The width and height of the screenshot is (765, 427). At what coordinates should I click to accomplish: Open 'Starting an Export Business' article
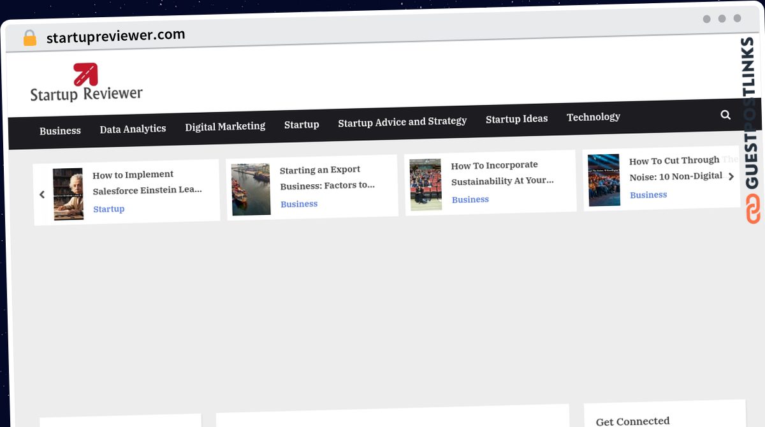327,177
